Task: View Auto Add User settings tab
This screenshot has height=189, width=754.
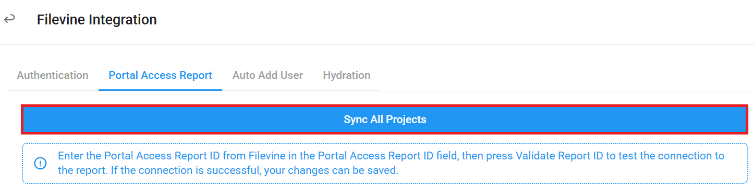Action: (x=267, y=75)
